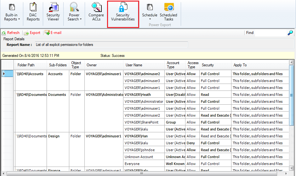Click the Refresh link text
Screen dimensions: 296x176
click(13, 33)
